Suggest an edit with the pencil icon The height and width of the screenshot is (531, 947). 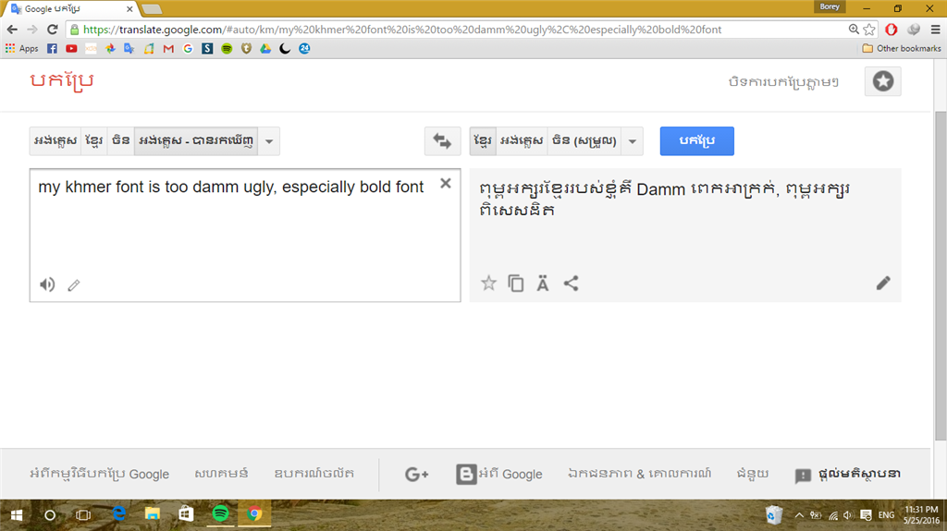[883, 283]
